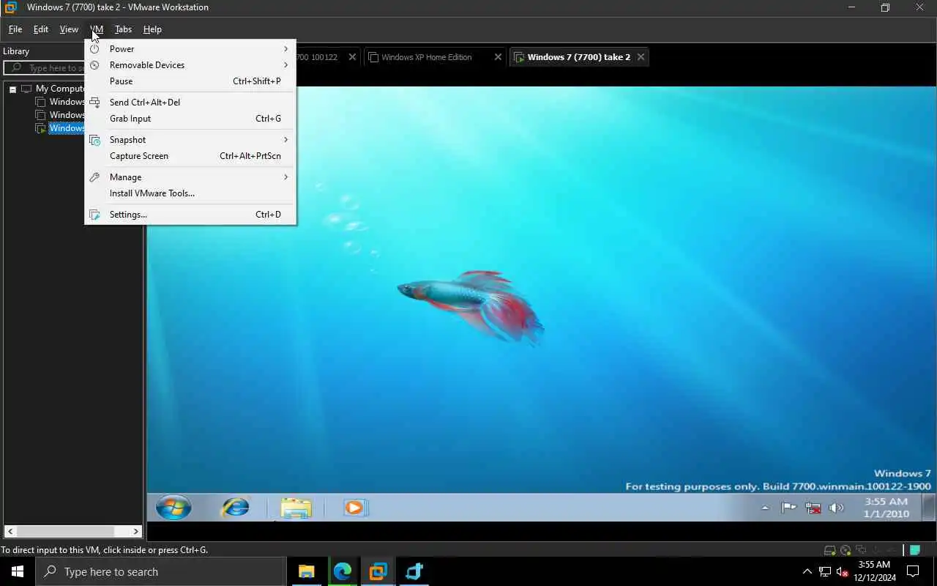Collapse the My Computer tree node
Viewport: 937px width, 586px height.
tap(12, 89)
